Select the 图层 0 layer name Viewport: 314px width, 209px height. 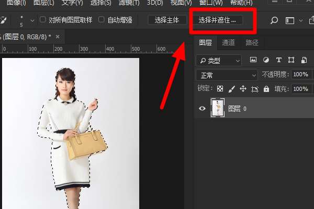(237, 109)
